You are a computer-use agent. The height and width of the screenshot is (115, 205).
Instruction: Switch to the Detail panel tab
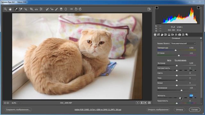pos(162,35)
